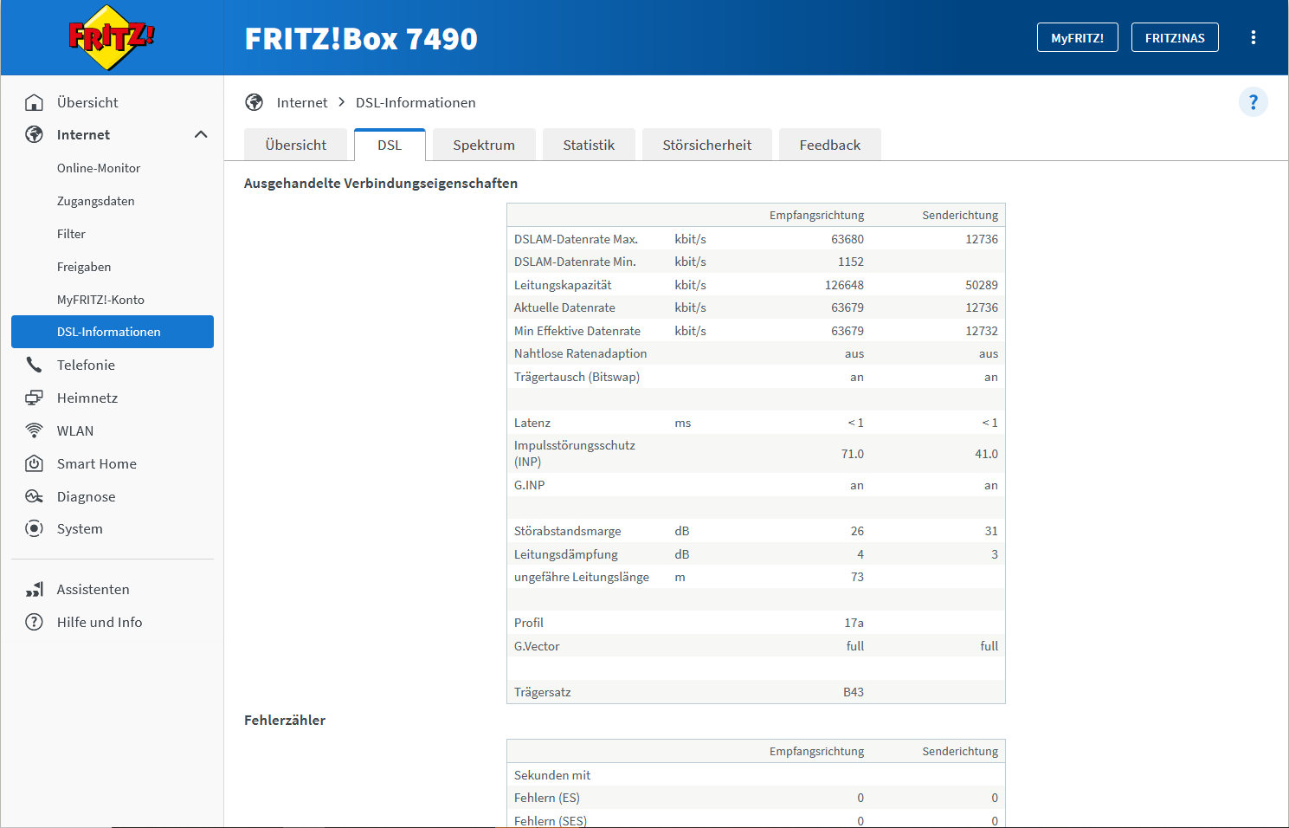Click the Störabstandsmarge label
1289x828 pixels.
tap(568, 531)
